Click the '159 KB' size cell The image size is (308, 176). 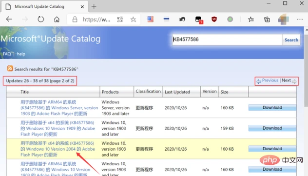click(227, 128)
